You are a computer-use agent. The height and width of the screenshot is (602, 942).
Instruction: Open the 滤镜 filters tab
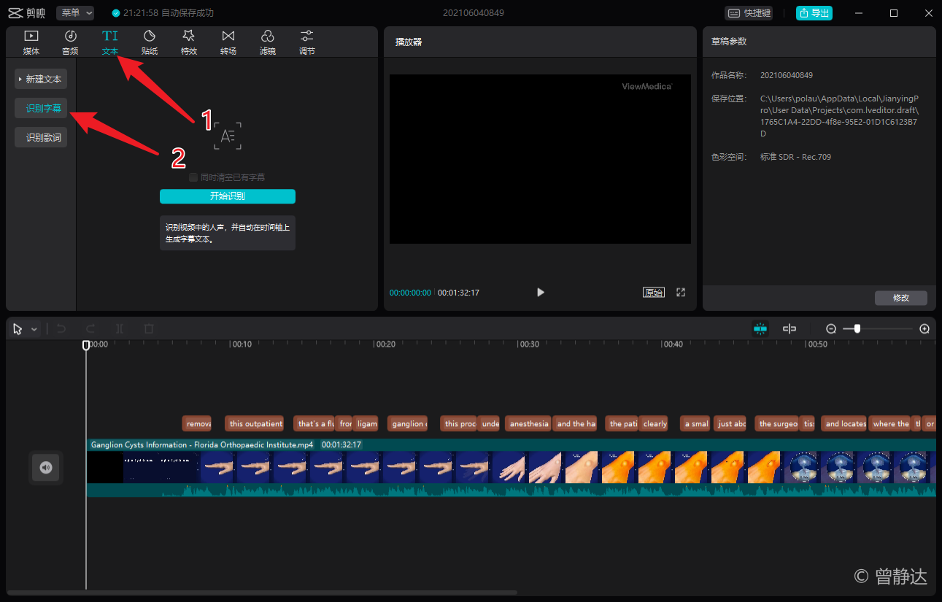(x=267, y=42)
